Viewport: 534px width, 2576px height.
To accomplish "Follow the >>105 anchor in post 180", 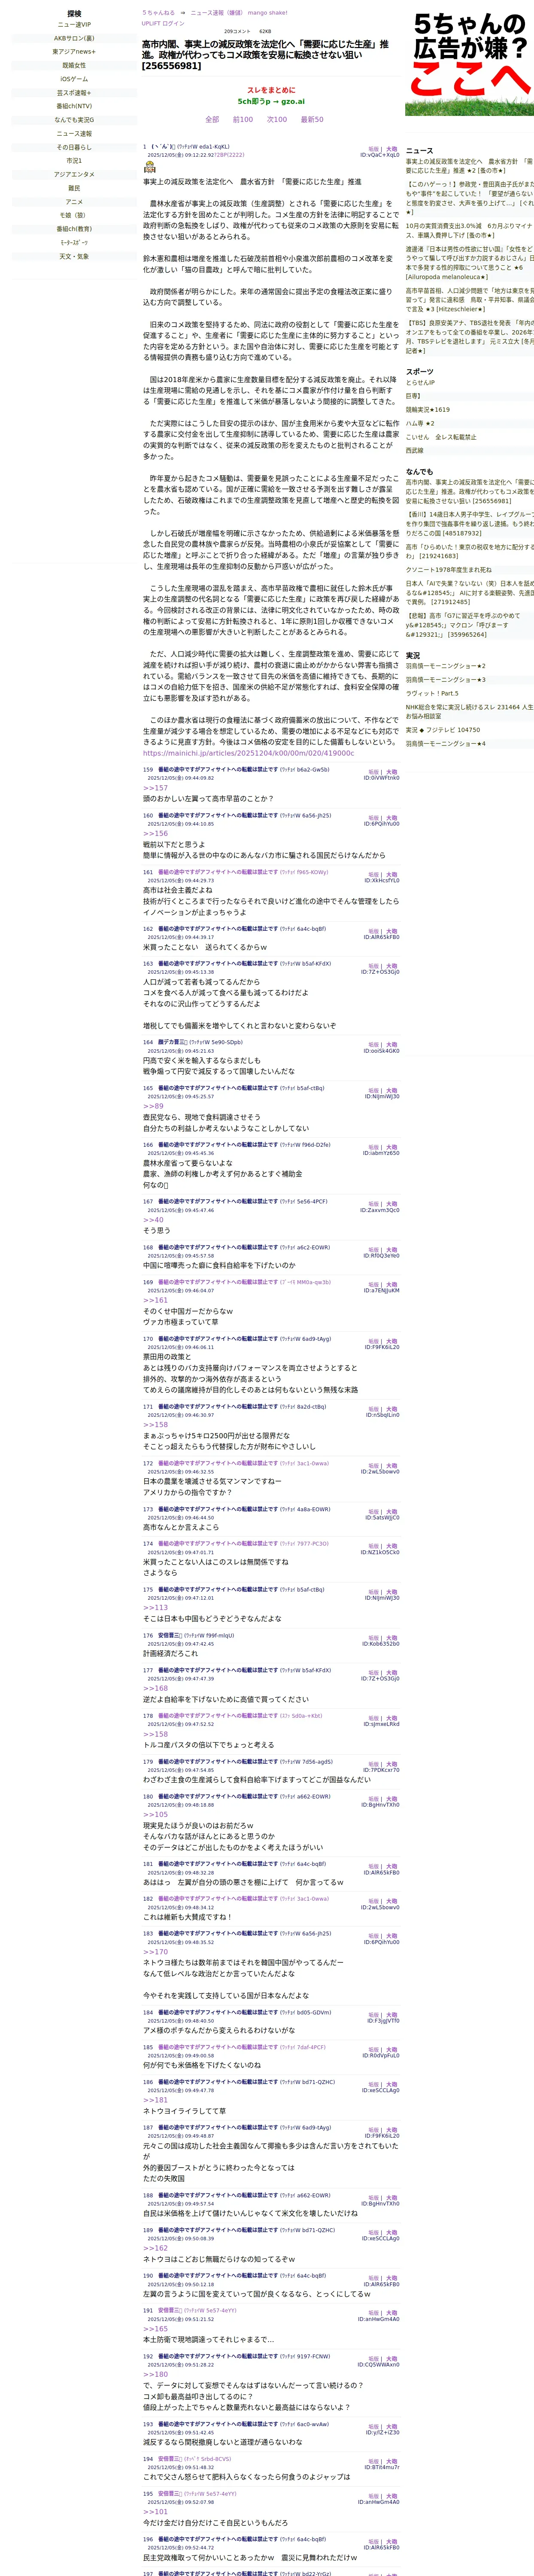I will click(x=155, y=1814).
